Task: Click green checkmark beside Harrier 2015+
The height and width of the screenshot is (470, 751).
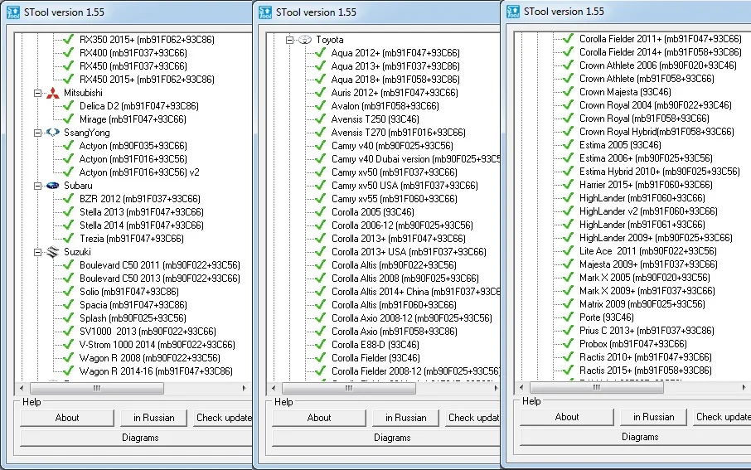Action: click(569, 185)
